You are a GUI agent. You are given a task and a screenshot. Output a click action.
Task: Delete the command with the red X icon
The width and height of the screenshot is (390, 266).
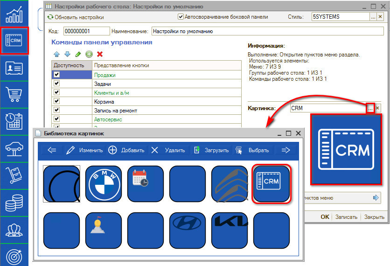(100, 54)
